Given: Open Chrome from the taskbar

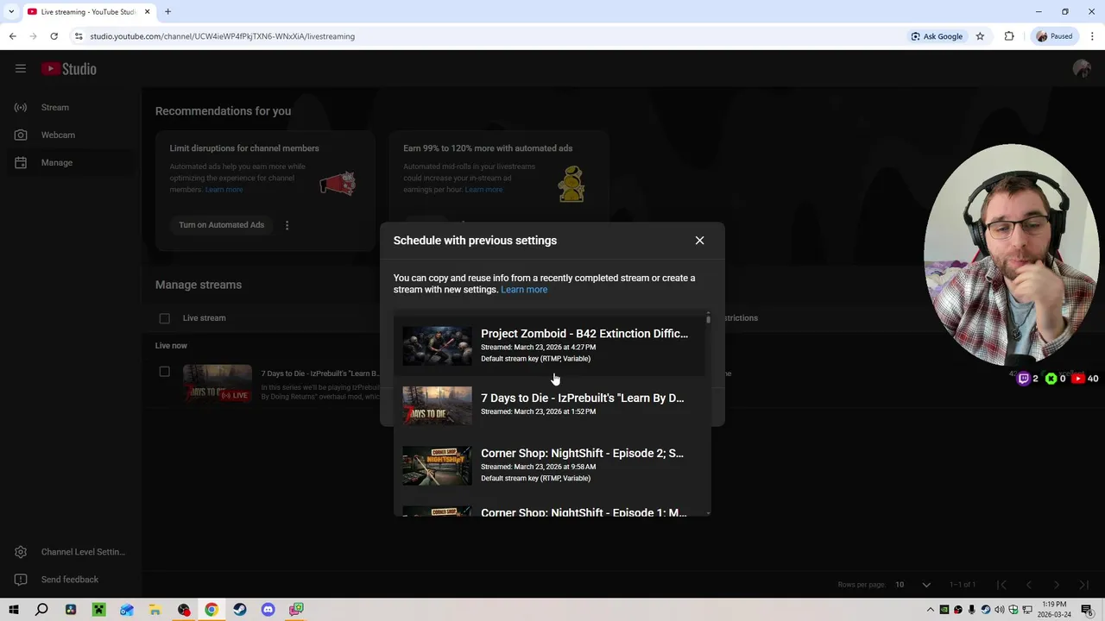Looking at the screenshot, I should tap(212, 610).
